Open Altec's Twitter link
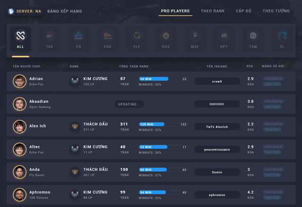The width and height of the screenshot is (302, 207). tap(272, 152)
